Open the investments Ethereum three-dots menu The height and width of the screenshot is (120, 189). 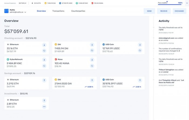(44, 107)
